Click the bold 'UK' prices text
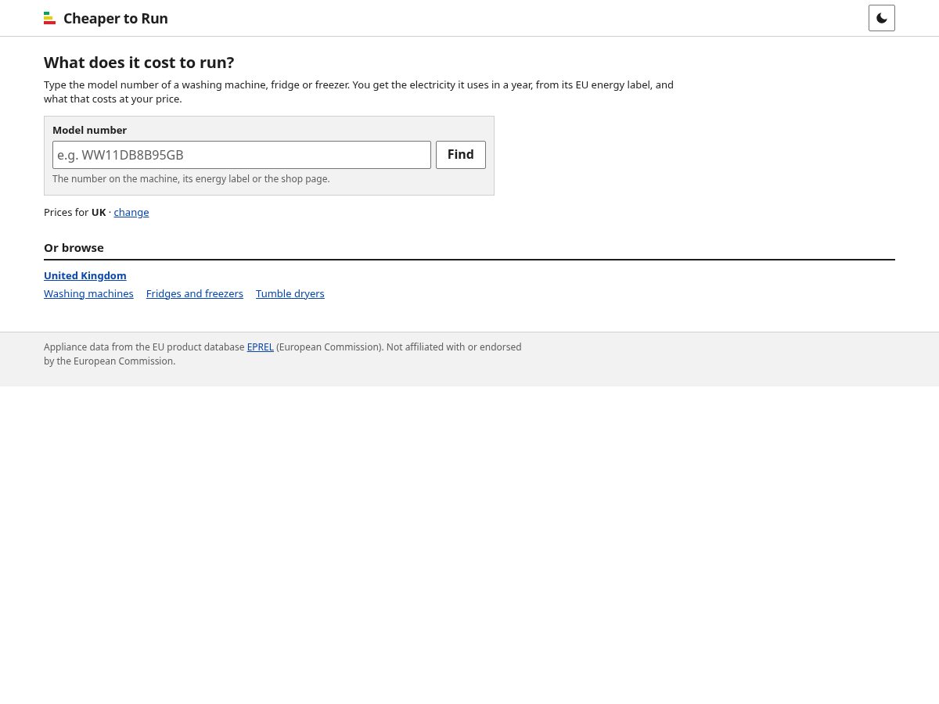Screen dimensions: 939x704 99,212
